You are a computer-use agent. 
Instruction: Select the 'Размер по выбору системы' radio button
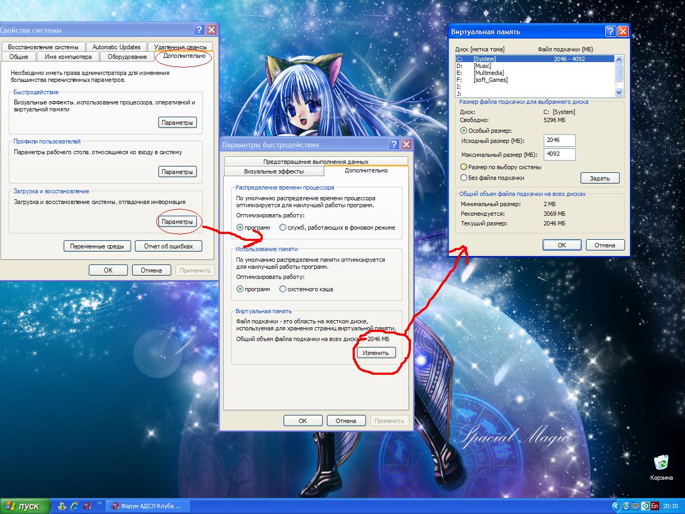464,167
